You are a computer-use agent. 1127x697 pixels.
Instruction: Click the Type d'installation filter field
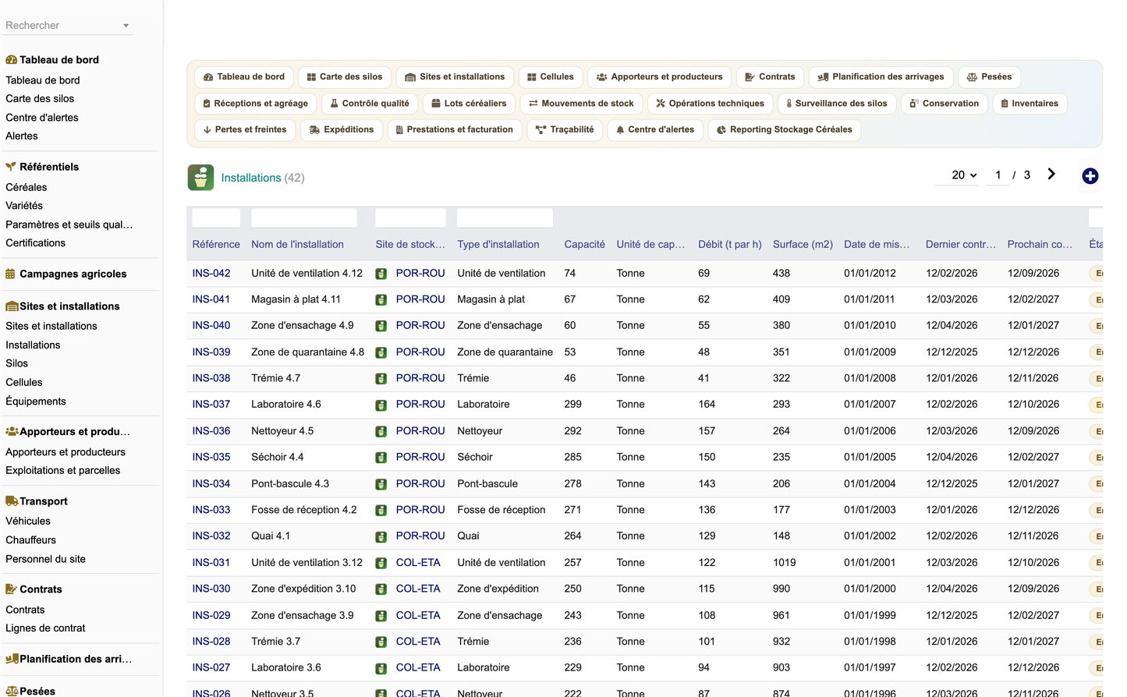pyautogui.click(x=505, y=218)
